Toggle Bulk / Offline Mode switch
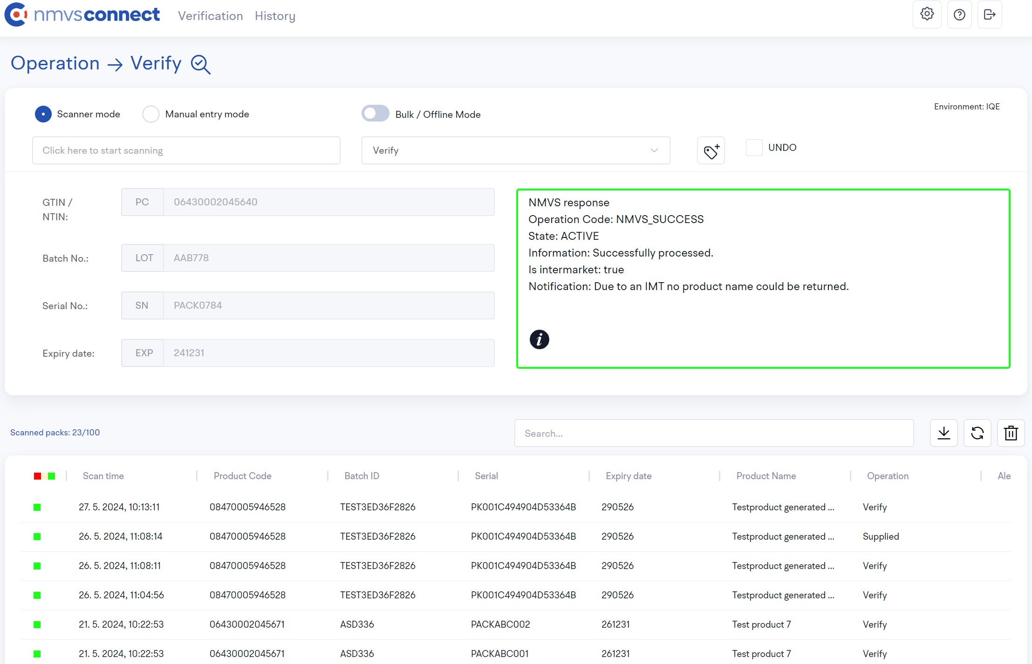 click(376, 114)
